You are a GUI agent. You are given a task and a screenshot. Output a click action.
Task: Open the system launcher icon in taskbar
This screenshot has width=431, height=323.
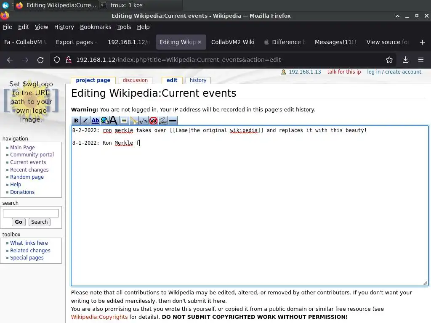pyautogui.click(x=5, y=5)
